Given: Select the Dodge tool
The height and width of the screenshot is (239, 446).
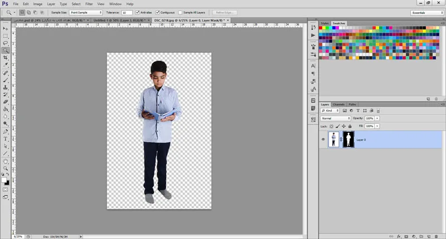Looking at the screenshot, I should pos(6,123).
